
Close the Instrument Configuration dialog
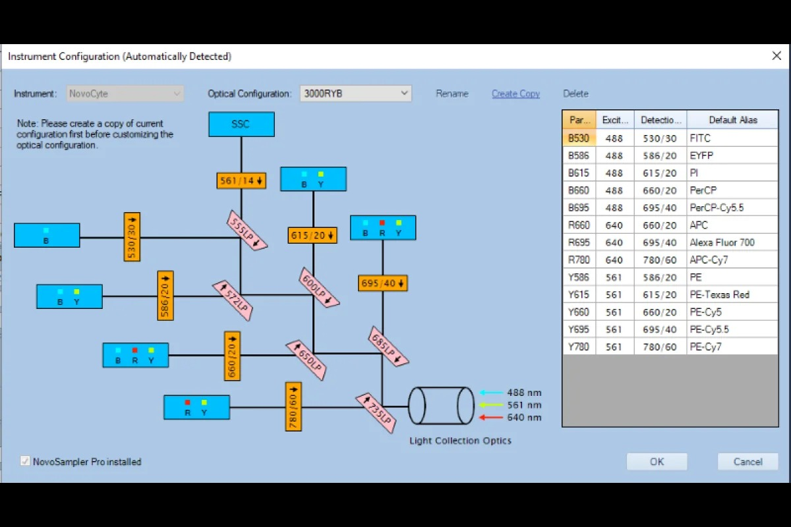pyautogui.click(x=776, y=56)
